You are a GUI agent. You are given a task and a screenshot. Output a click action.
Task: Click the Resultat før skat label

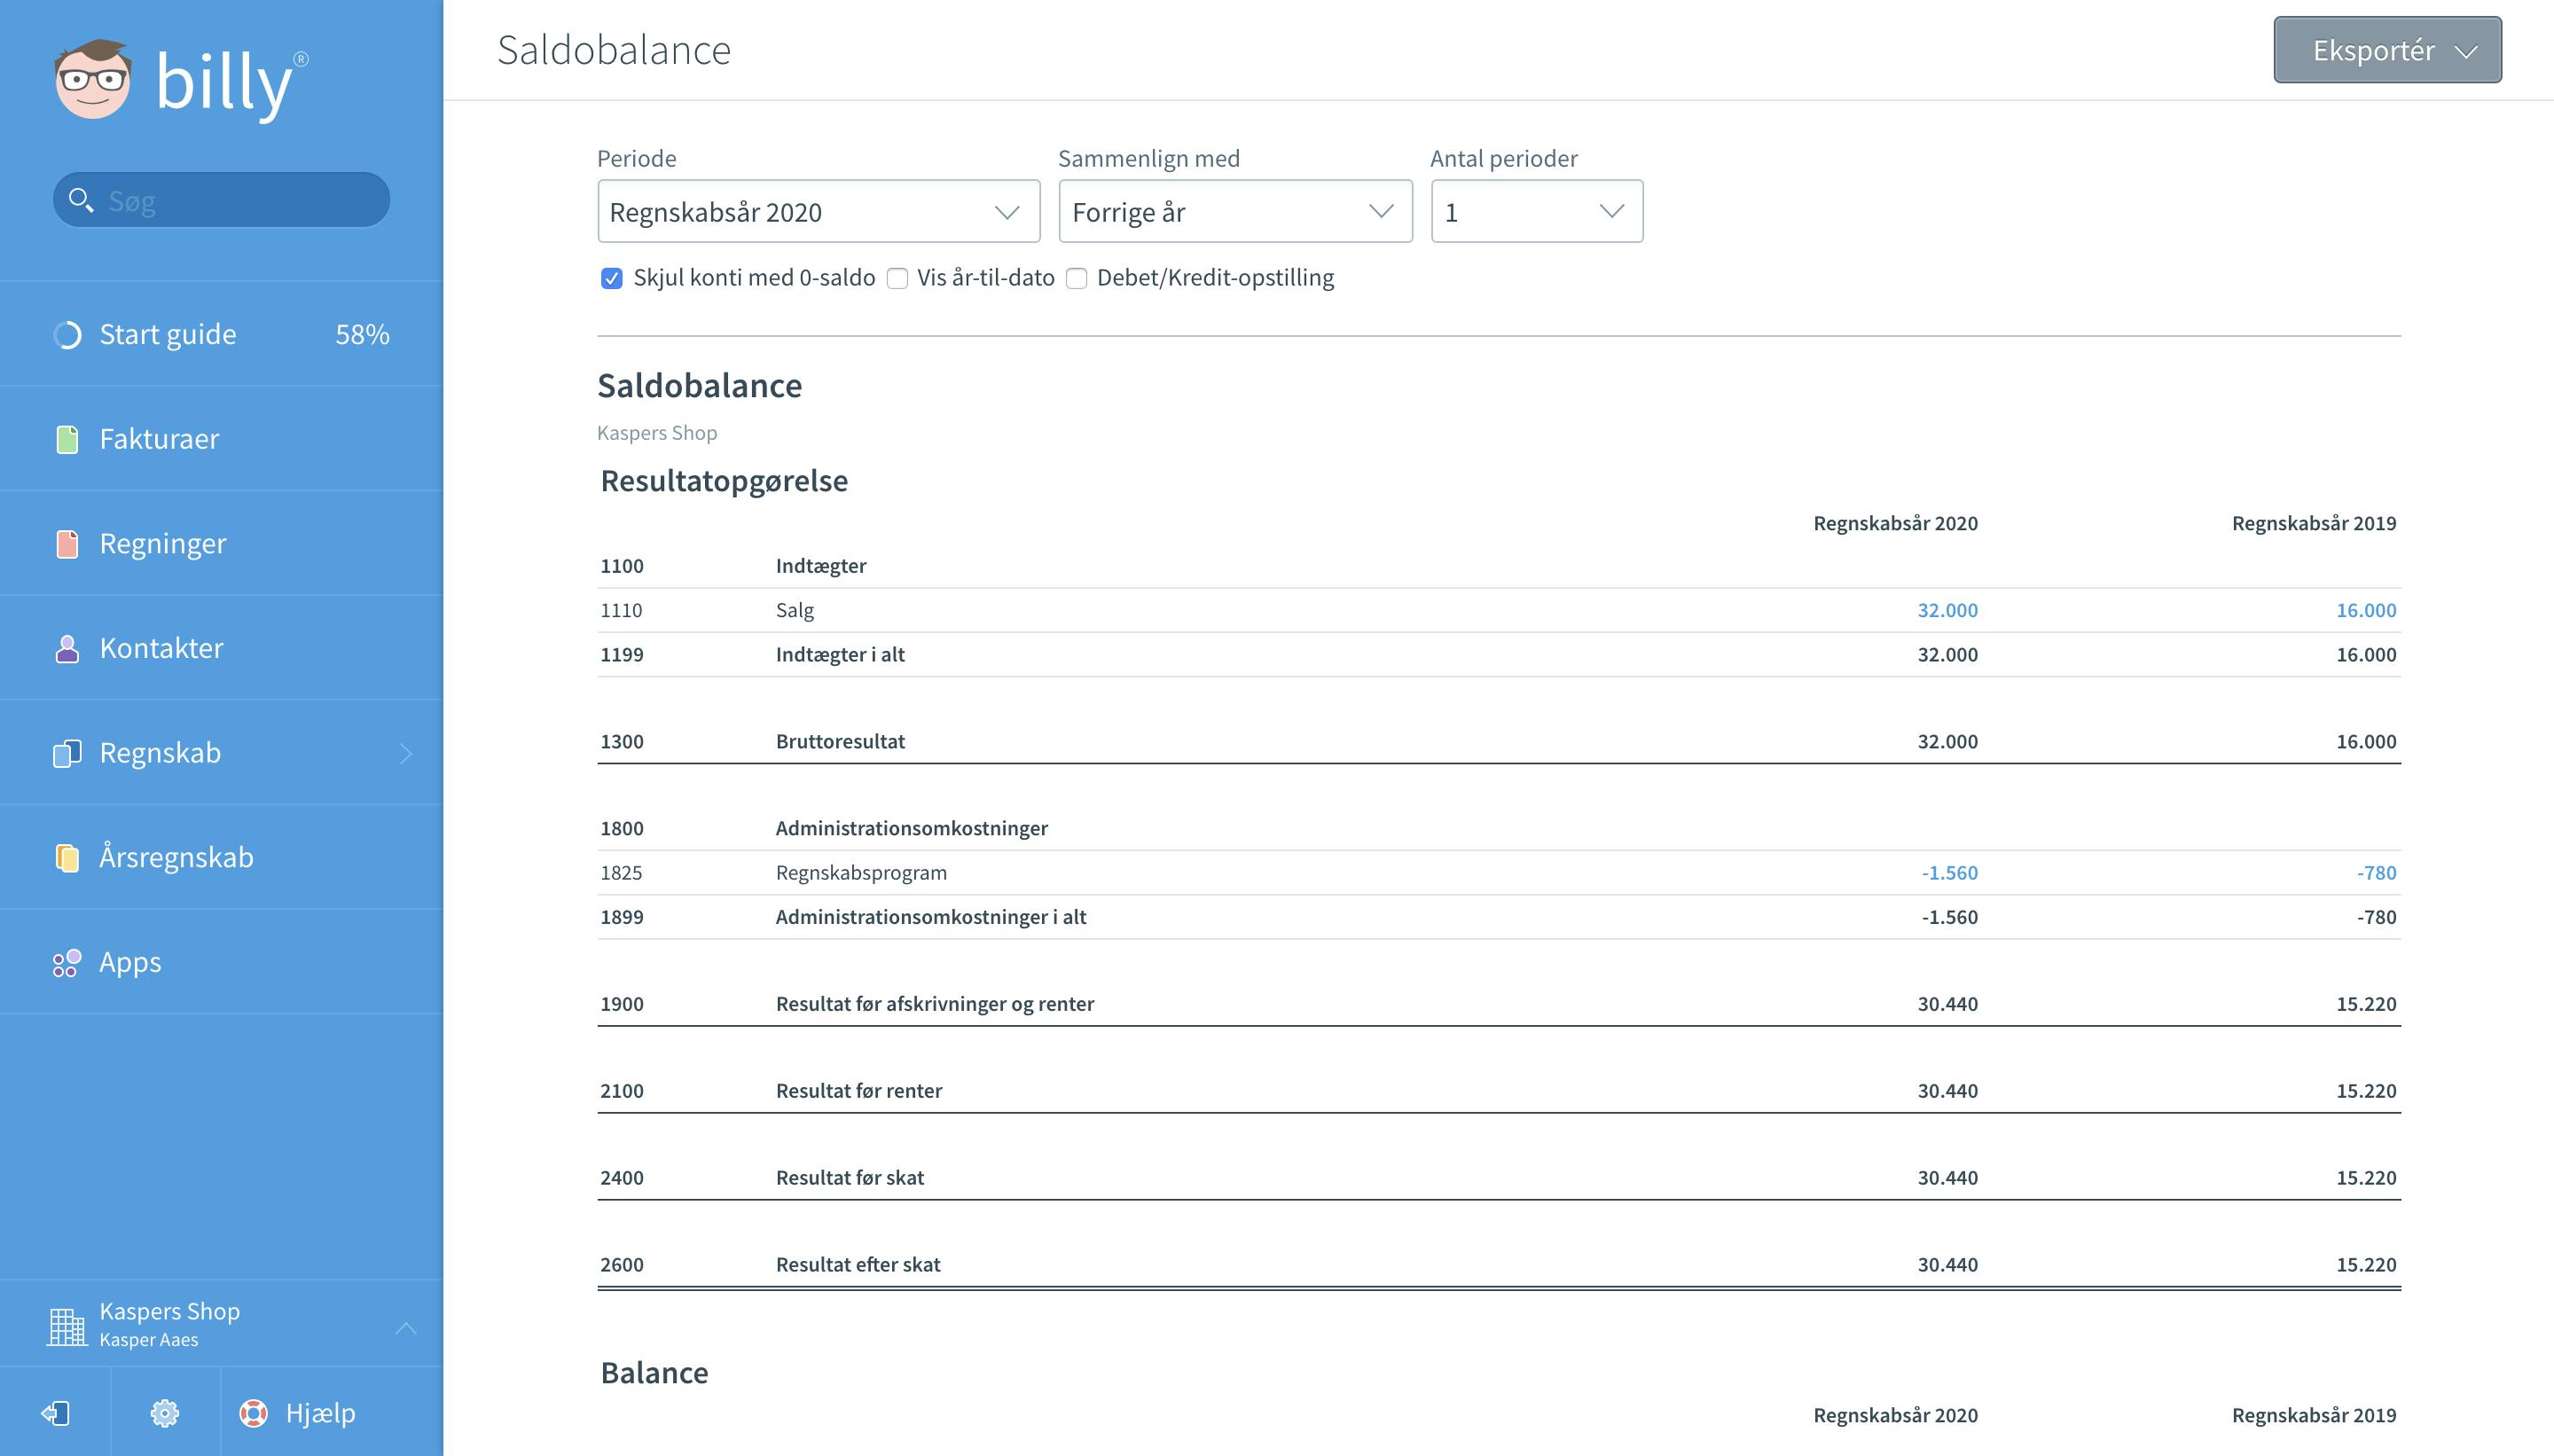[850, 1178]
